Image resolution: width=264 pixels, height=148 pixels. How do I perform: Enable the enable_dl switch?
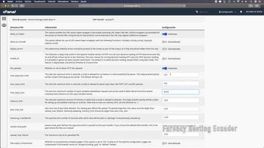click(165, 58)
